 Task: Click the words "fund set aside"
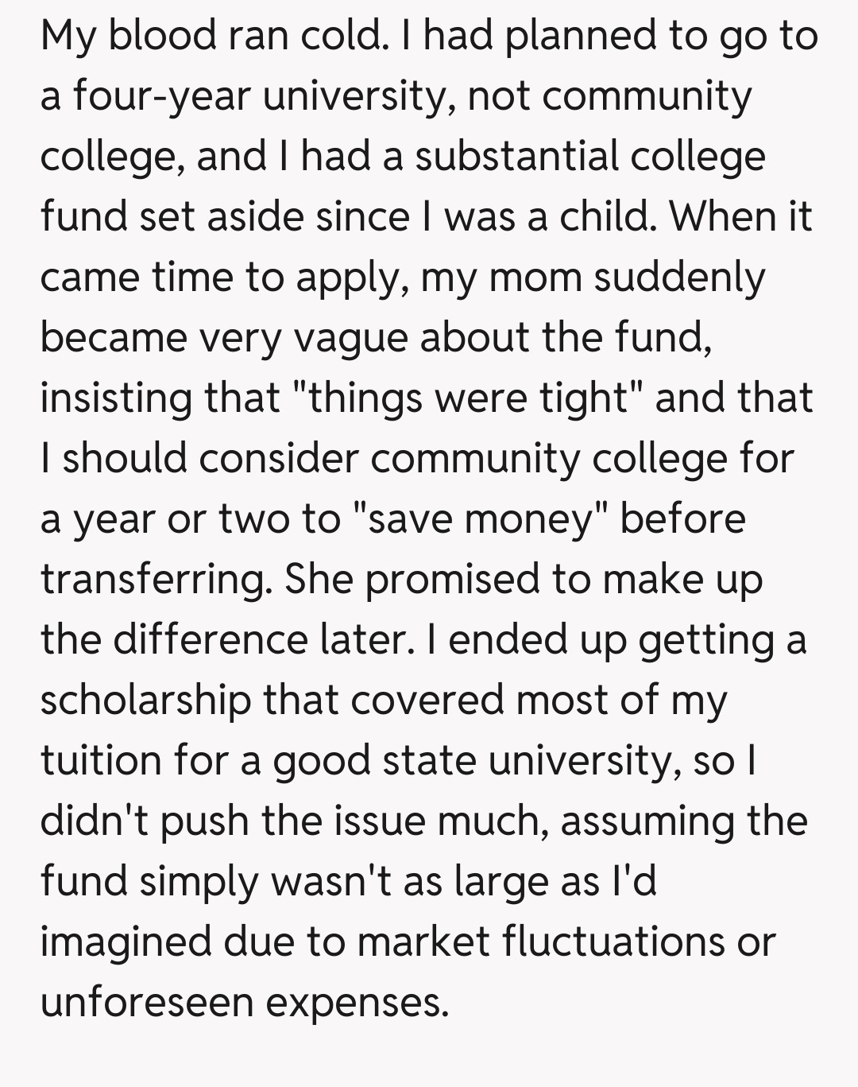click(x=172, y=217)
